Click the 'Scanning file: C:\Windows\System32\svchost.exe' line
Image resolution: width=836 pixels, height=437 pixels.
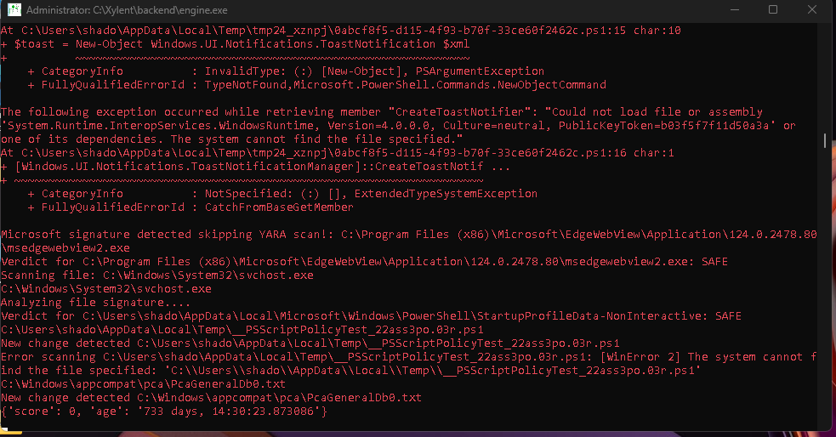157,275
